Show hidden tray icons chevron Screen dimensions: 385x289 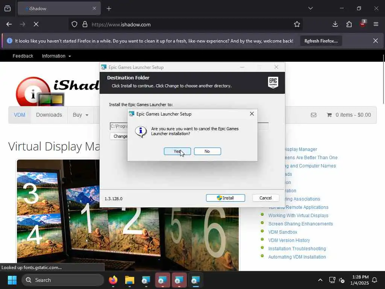click(x=320, y=280)
